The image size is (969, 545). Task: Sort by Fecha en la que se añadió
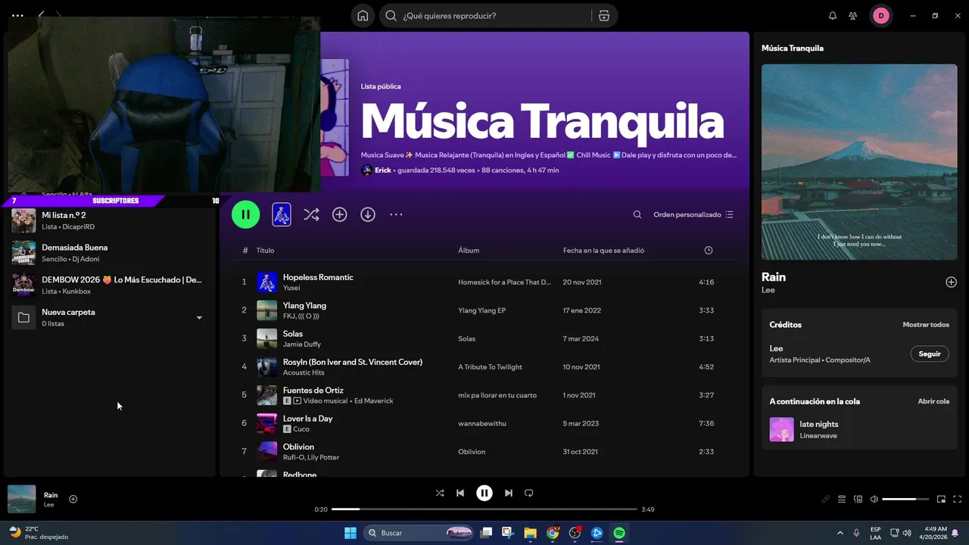pyautogui.click(x=603, y=251)
